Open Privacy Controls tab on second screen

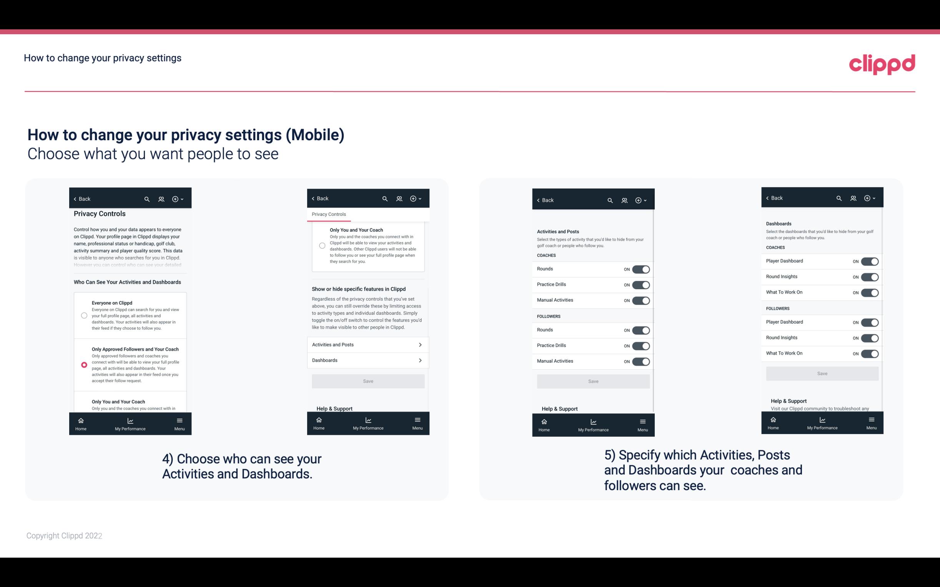[328, 214]
